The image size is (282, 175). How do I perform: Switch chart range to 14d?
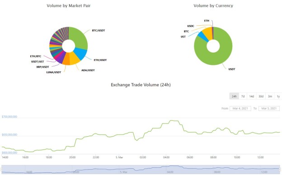click(251, 96)
